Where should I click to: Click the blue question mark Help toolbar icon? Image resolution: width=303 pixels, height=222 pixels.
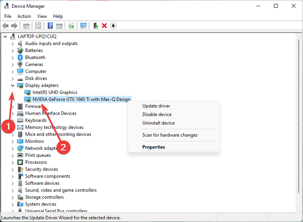[x=50, y=26]
